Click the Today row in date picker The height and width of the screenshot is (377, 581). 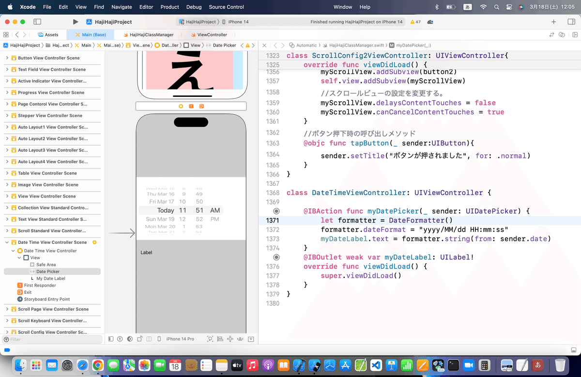pyautogui.click(x=181, y=211)
